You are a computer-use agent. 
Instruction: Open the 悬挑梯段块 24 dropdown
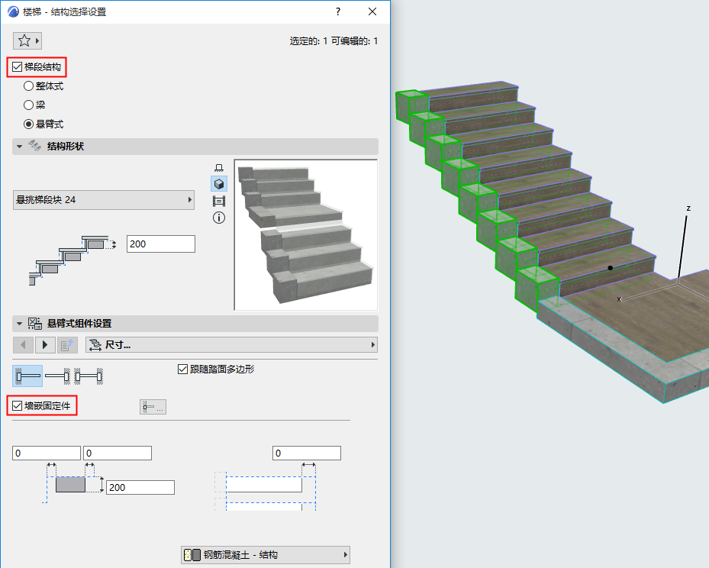[103, 199]
